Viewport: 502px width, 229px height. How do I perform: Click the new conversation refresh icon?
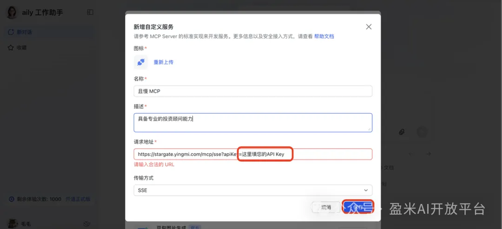[11, 32]
